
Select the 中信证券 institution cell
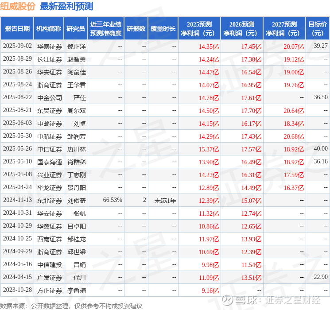click(50, 149)
